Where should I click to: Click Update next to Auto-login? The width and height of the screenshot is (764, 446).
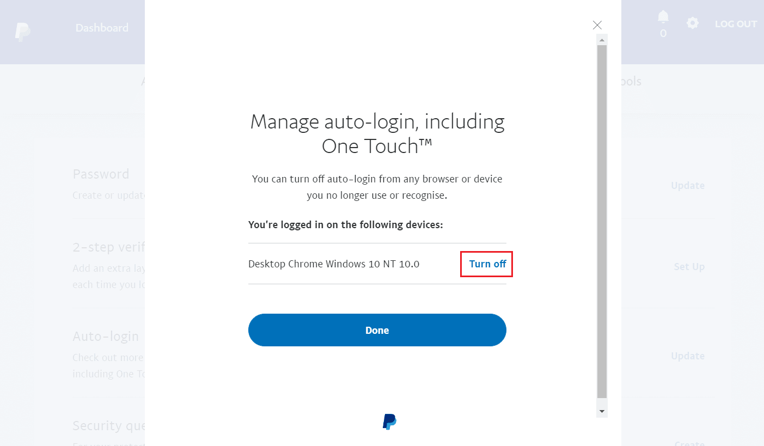click(688, 356)
